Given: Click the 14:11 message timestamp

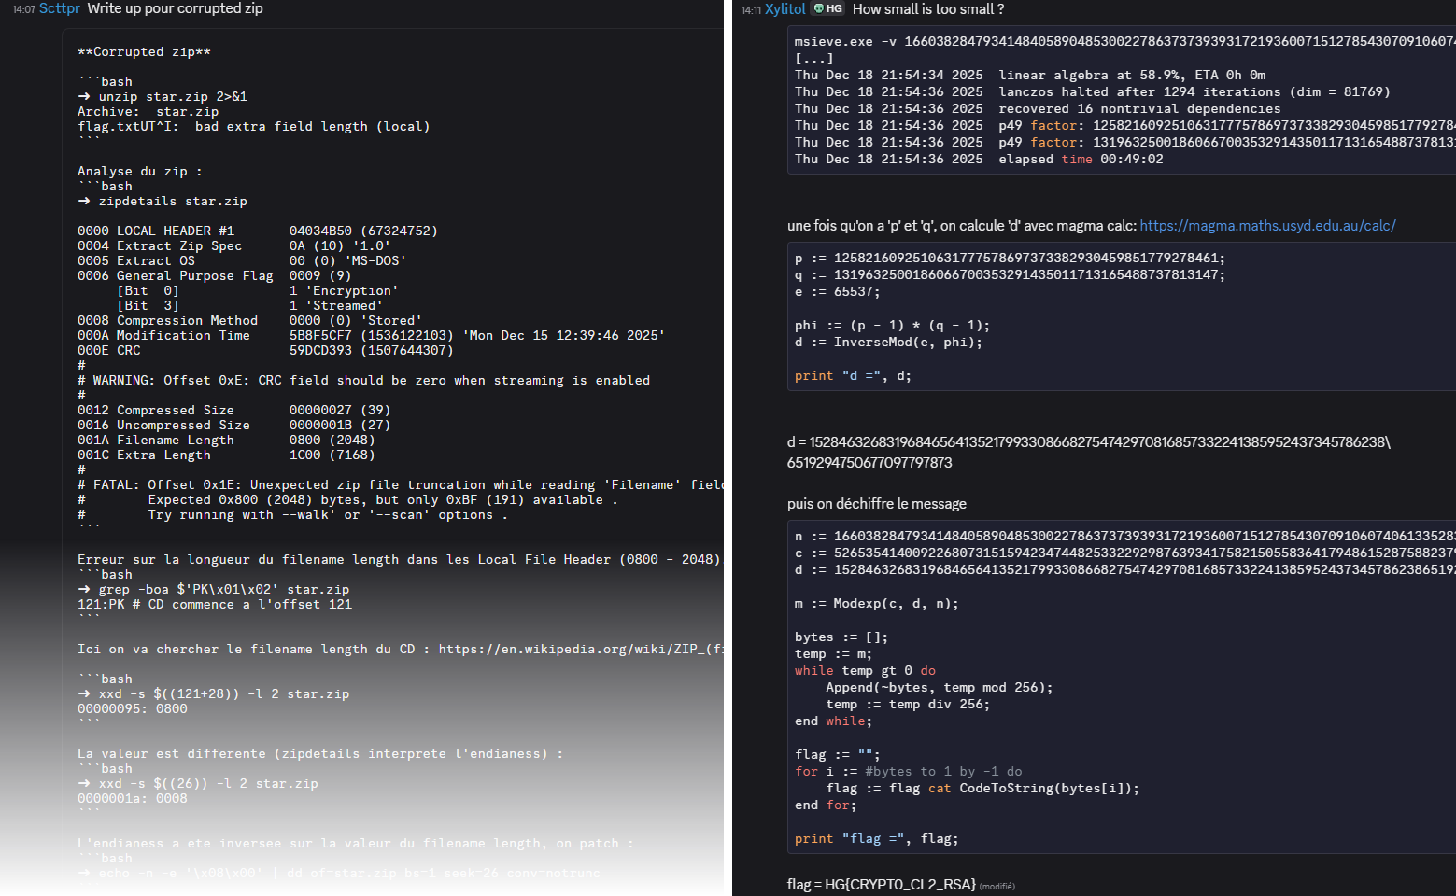Looking at the screenshot, I should click(x=751, y=9).
